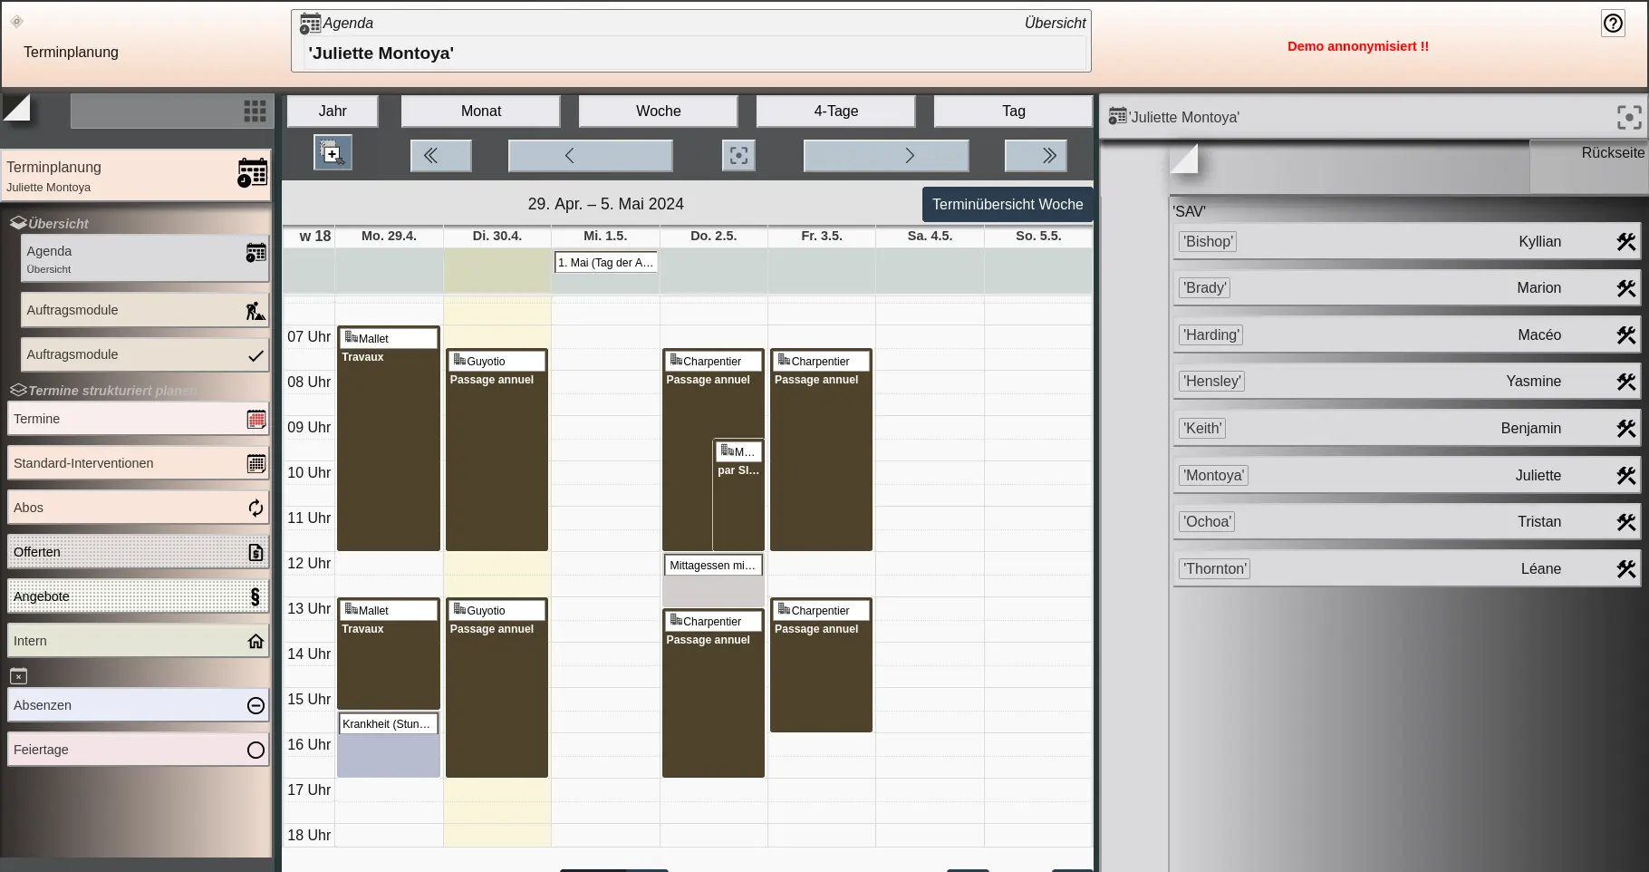Viewport: 1649px width, 872px height.
Task: Open Guyotio Passage annuel Tuesday afternoon
Action: 497,688
